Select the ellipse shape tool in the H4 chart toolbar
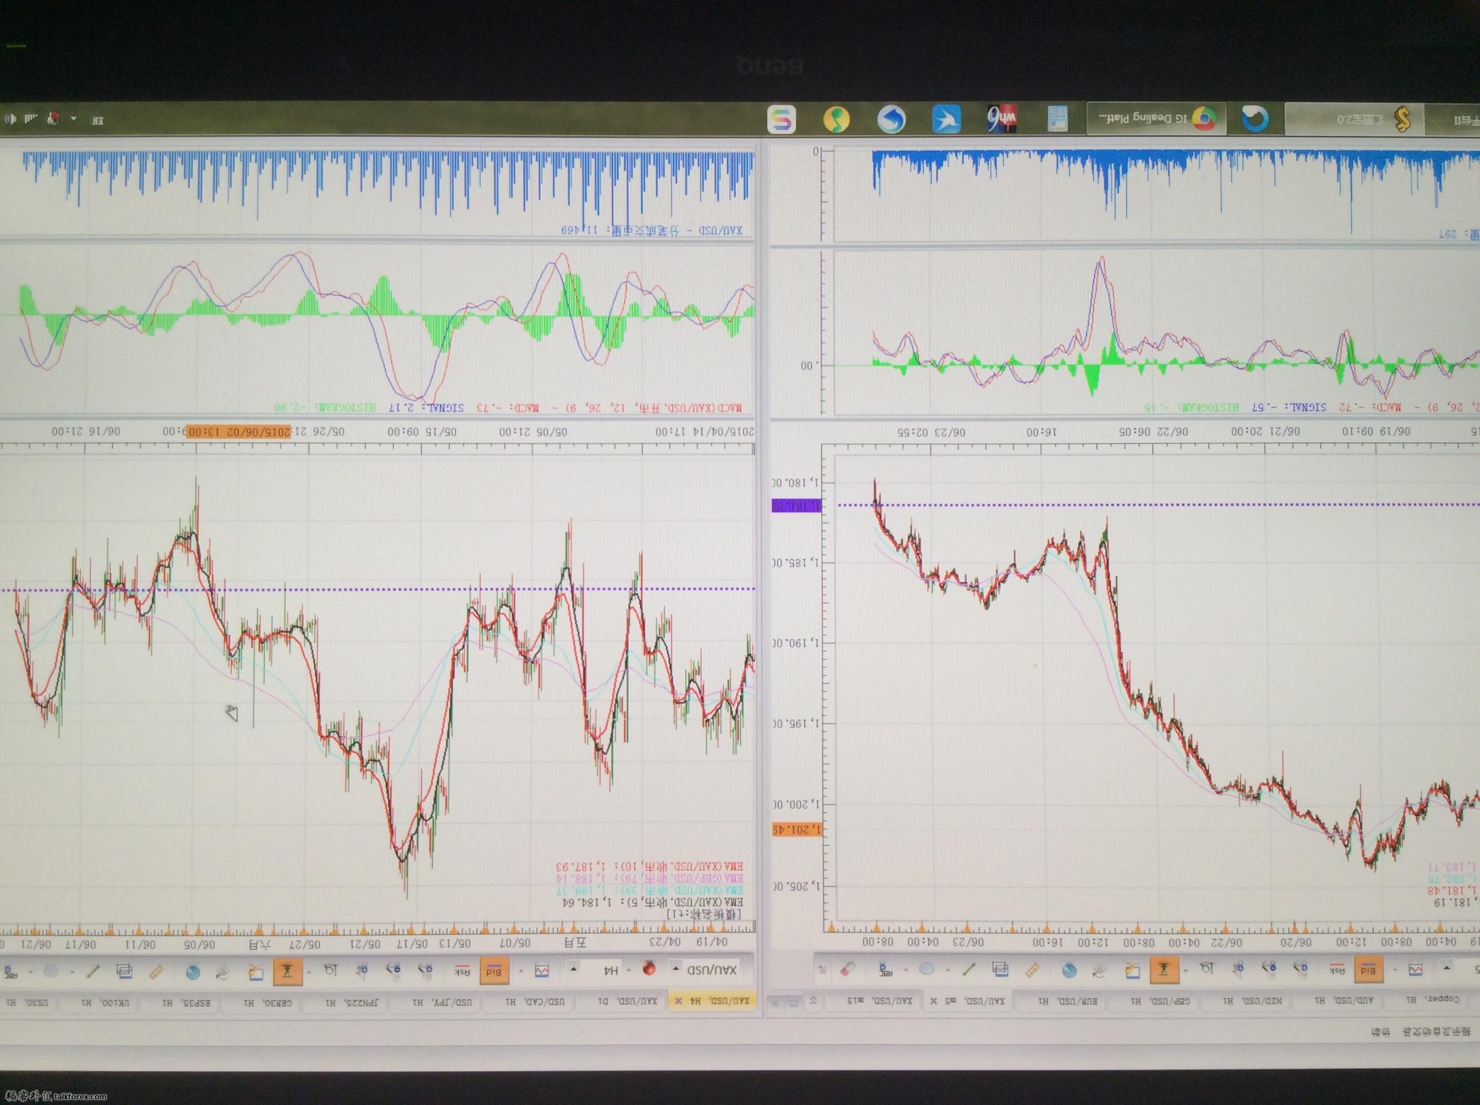This screenshot has width=1480, height=1105. pos(51,971)
